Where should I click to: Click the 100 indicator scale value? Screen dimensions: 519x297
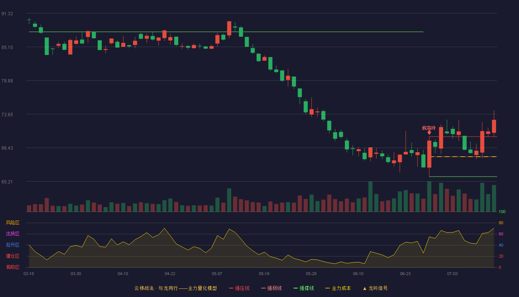click(502, 212)
